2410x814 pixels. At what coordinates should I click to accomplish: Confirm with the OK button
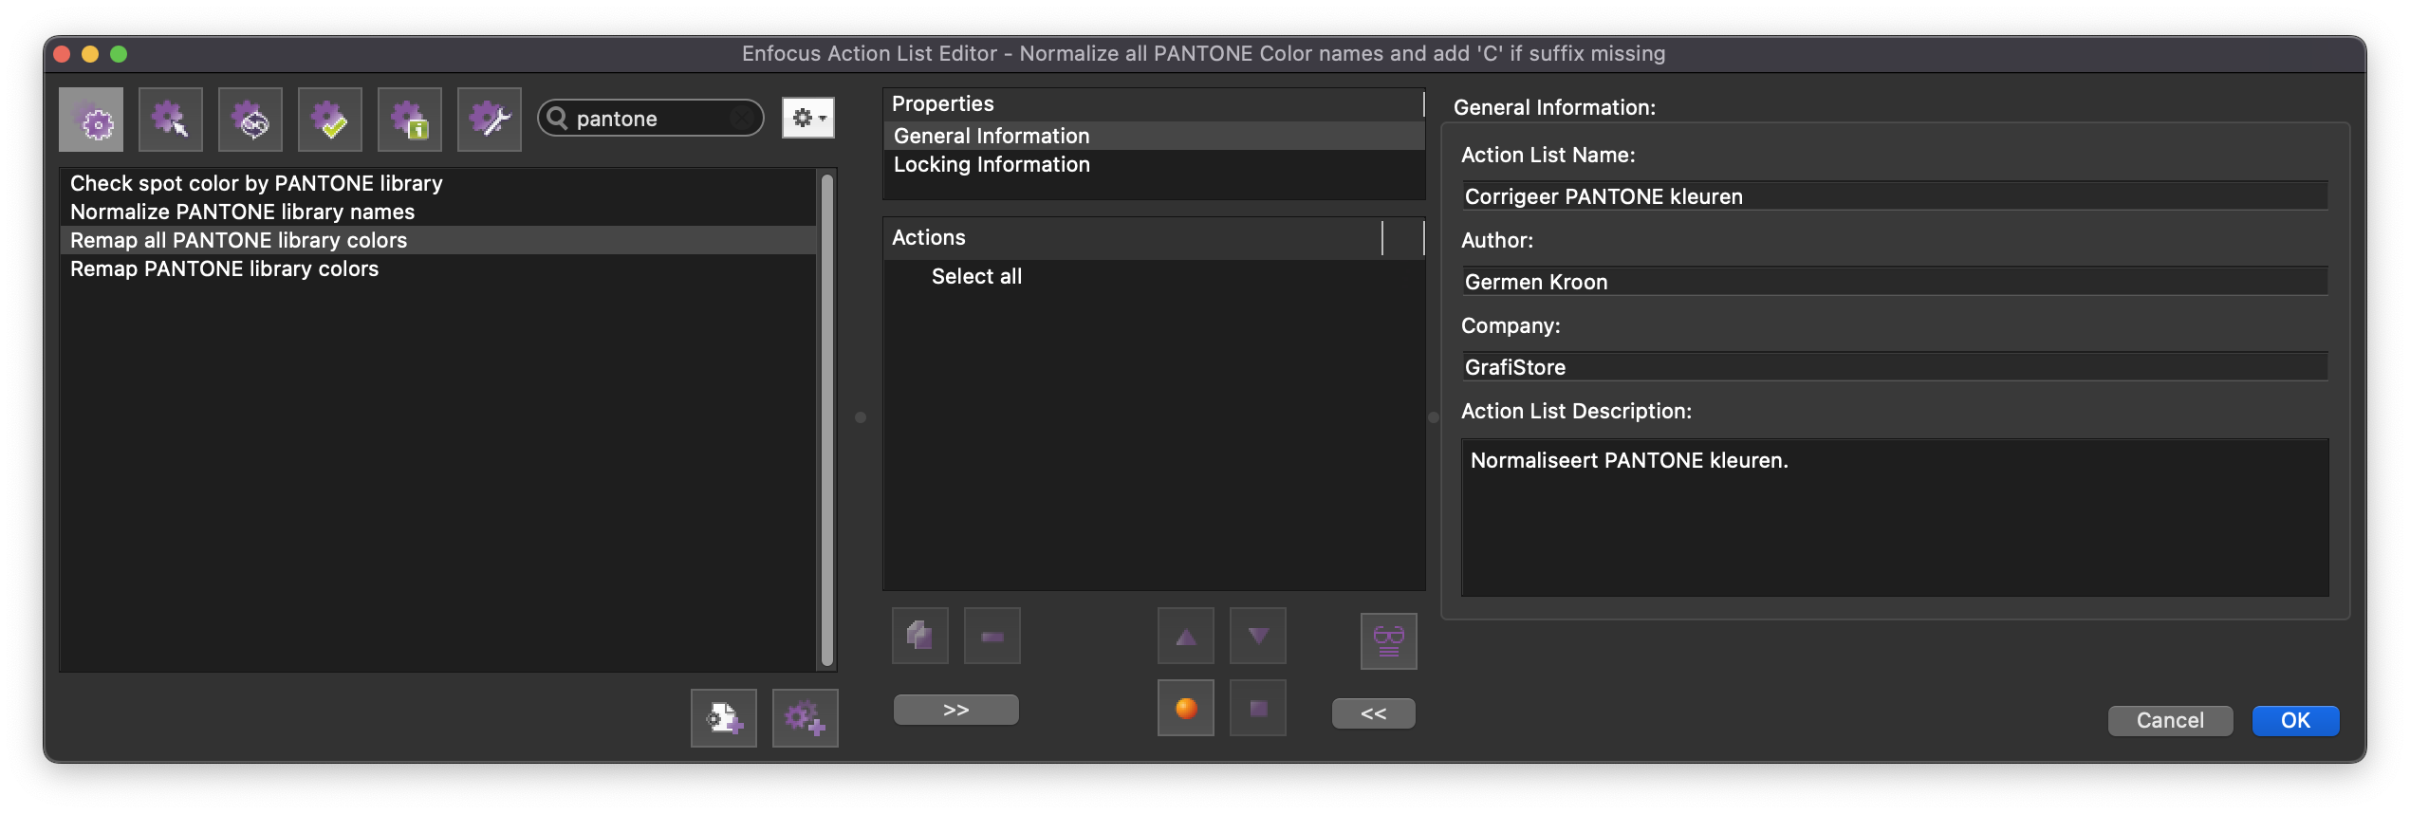pos(2295,720)
